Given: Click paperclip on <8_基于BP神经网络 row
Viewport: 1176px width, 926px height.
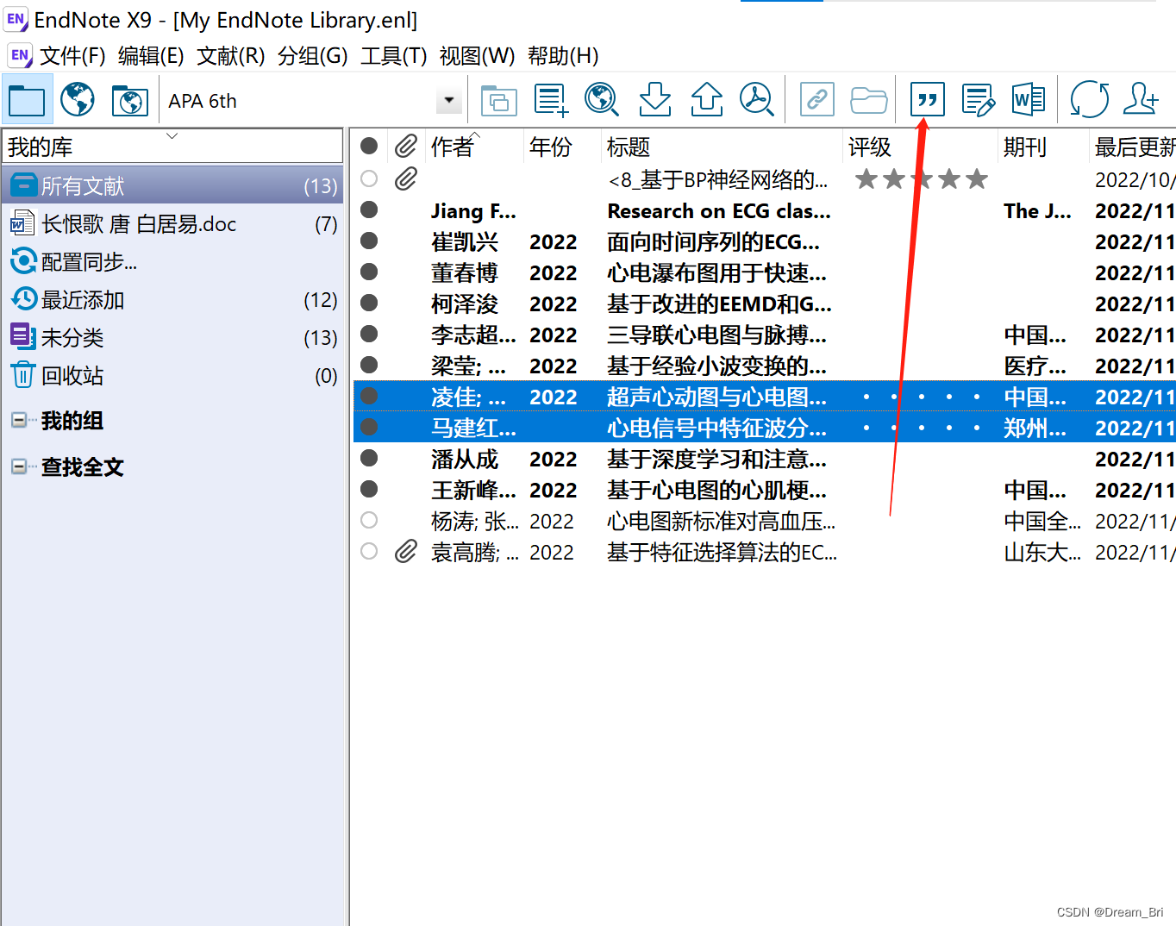Looking at the screenshot, I should [405, 179].
